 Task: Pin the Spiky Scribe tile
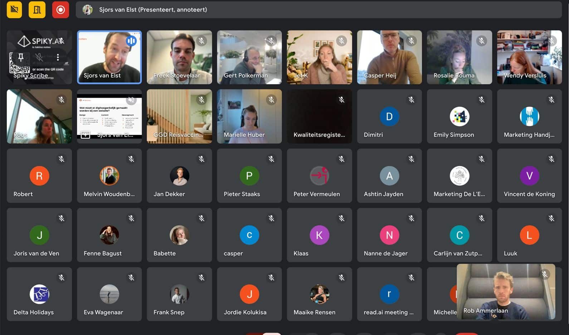pyautogui.click(x=21, y=57)
